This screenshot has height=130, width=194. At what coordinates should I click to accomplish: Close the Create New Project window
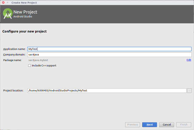3,2
